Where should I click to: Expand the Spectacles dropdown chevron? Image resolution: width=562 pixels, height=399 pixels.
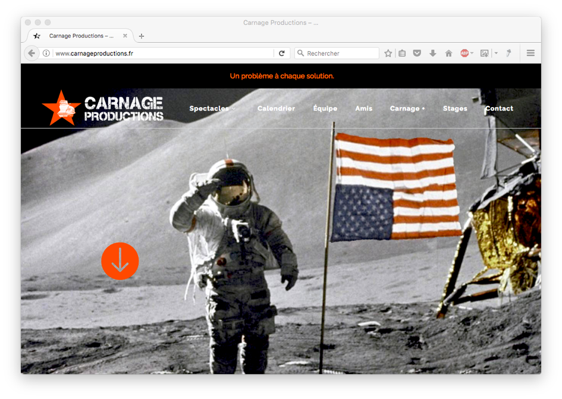coord(234,109)
